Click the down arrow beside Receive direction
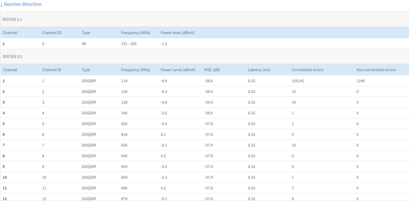The height and width of the screenshot is (203, 409). coord(2,4)
